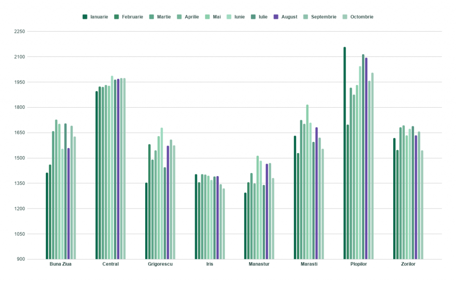Screen dimensions: 456x281
Task: Click the Manastur x-axis label
Action: [259, 264]
